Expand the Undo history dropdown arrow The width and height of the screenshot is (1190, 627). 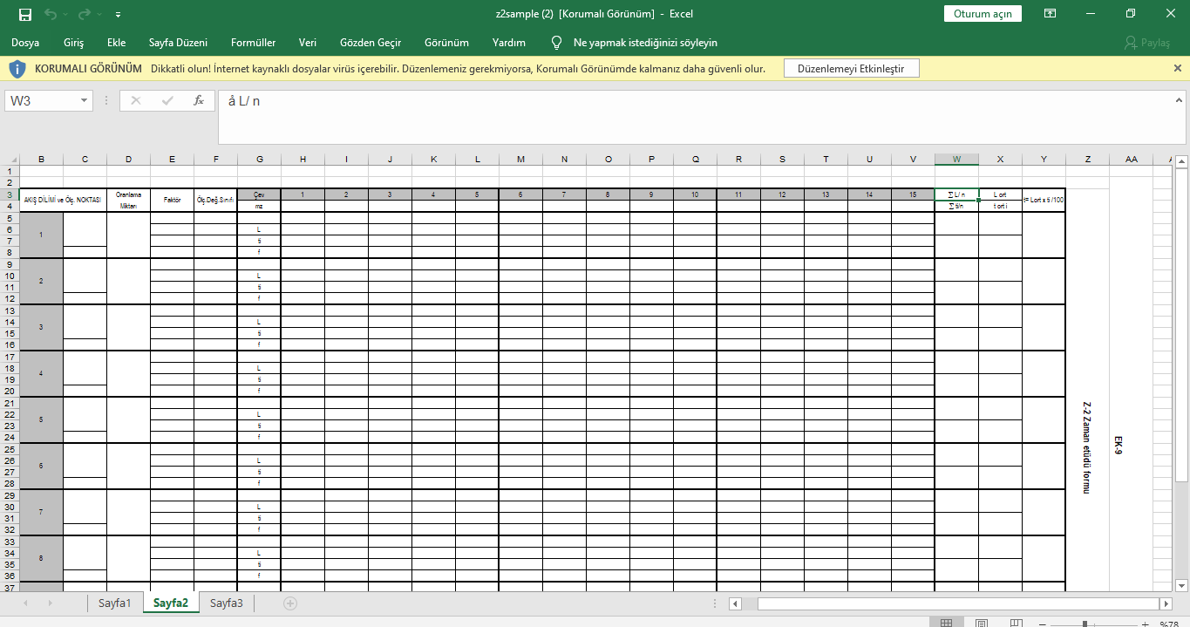click(65, 14)
